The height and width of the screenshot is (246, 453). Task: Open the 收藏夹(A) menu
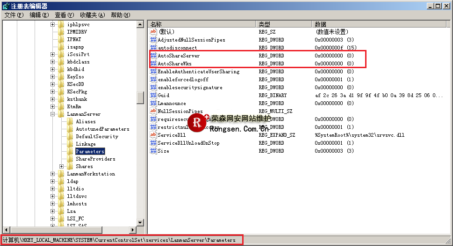[92, 15]
